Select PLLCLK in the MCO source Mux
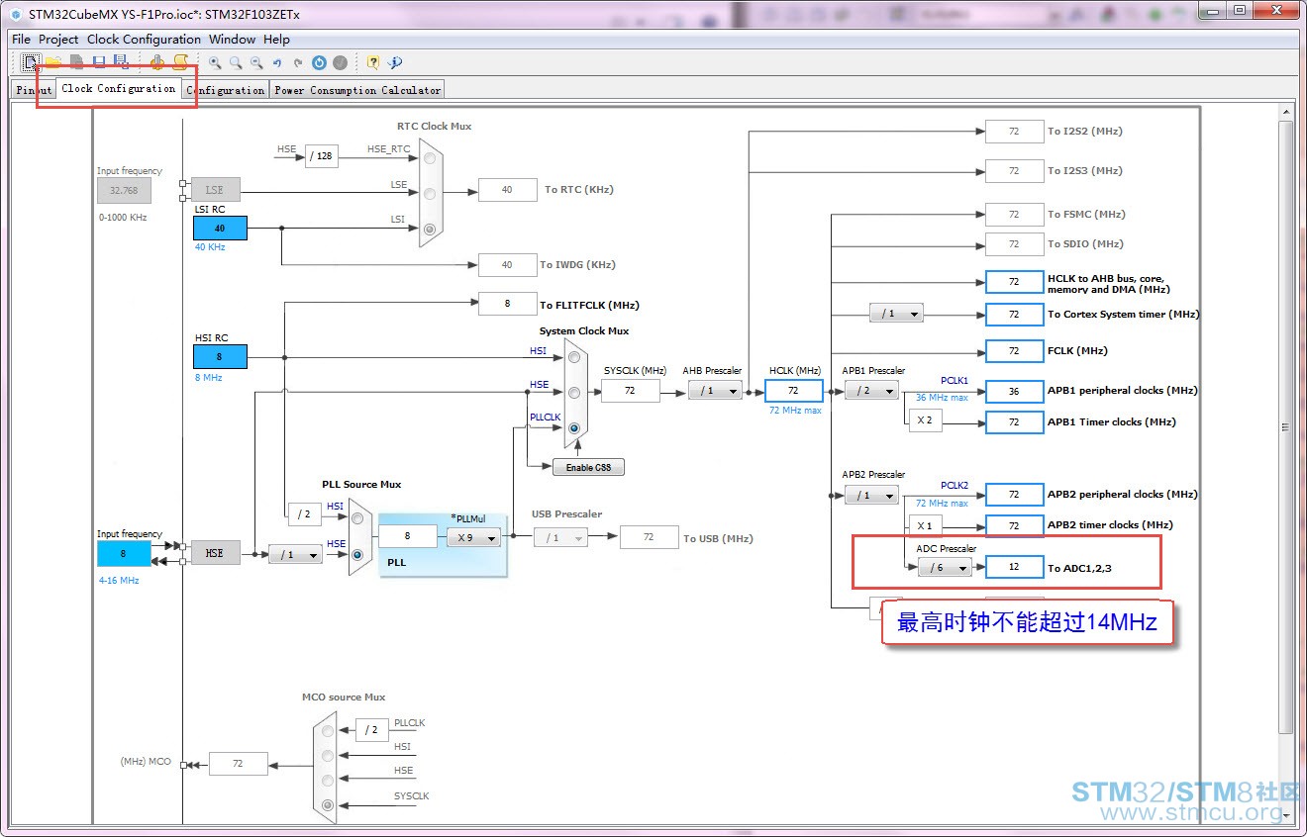The image size is (1307, 837). tap(328, 730)
